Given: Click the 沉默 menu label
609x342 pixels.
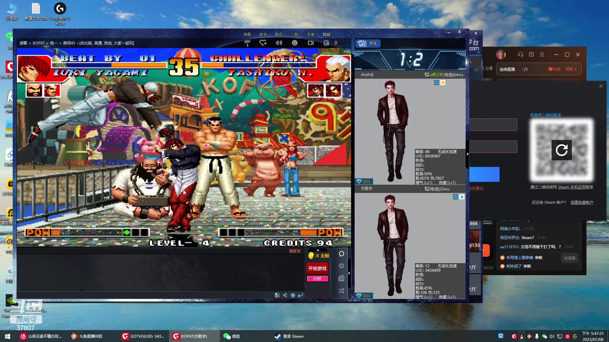Looking at the screenshot, I should [295, 35].
